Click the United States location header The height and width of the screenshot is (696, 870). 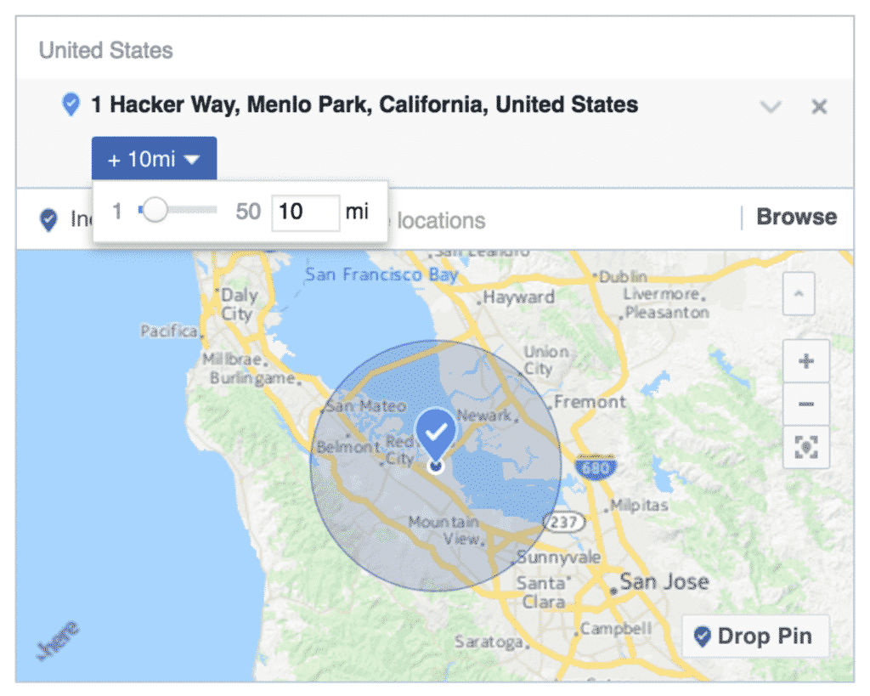click(x=106, y=50)
